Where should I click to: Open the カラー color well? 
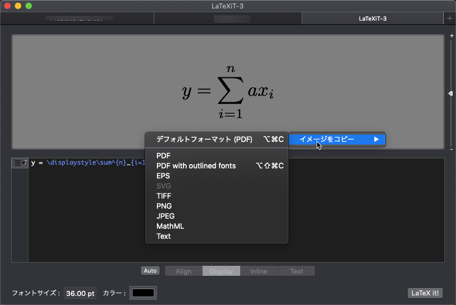143,293
